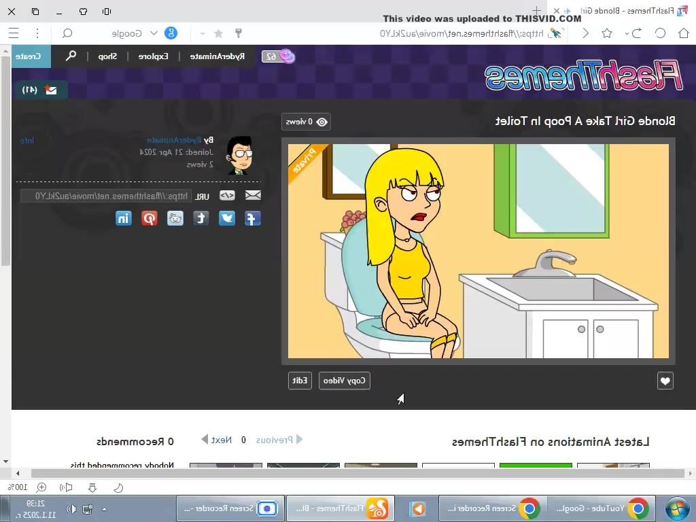
Task: Click the browser forward arrow
Action: (585, 33)
